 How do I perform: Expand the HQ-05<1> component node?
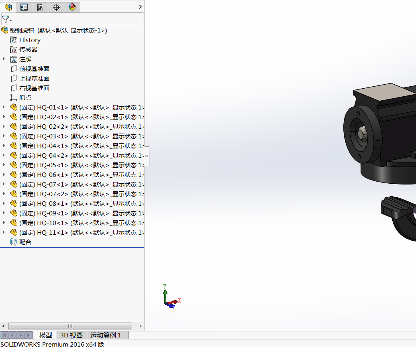point(4,165)
